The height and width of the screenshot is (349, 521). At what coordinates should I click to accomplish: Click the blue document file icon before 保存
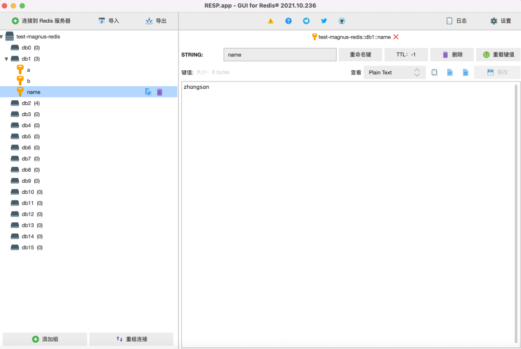[x=466, y=72]
